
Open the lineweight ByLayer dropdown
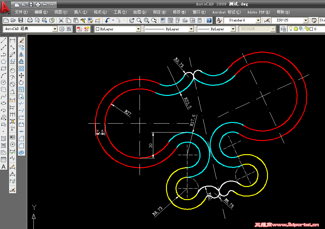tap(233, 29)
